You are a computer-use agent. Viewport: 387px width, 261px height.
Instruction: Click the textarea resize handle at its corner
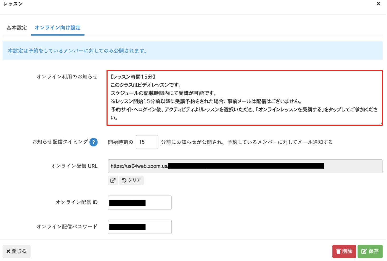click(380, 122)
